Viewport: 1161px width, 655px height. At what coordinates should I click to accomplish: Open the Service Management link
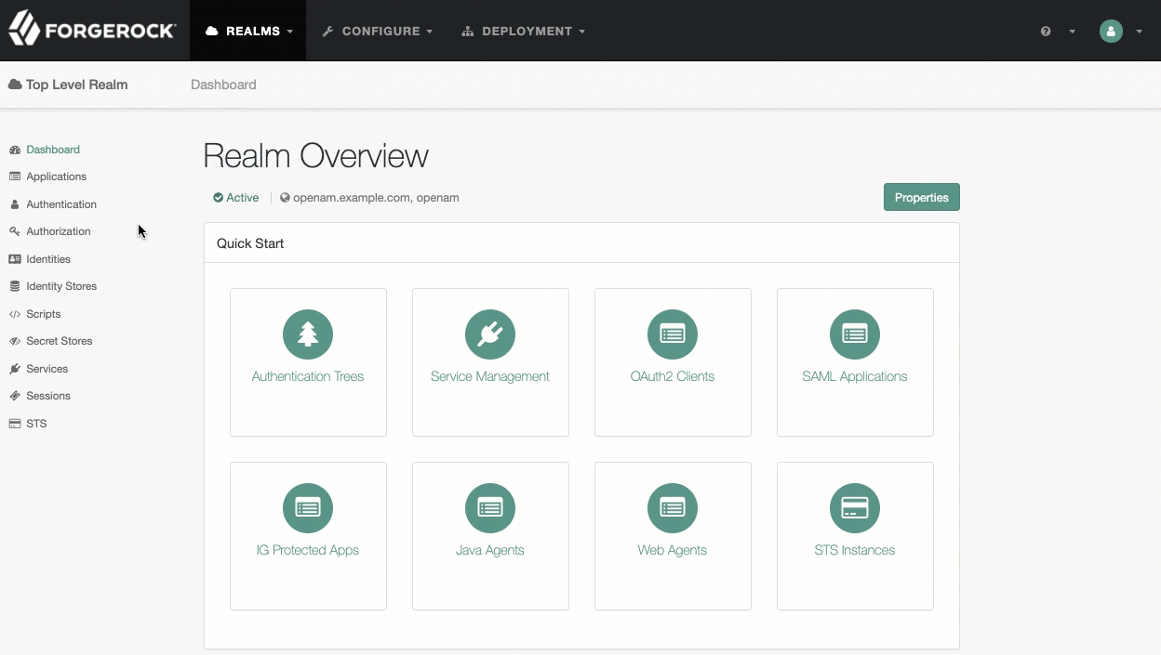[x=490, y=376]
